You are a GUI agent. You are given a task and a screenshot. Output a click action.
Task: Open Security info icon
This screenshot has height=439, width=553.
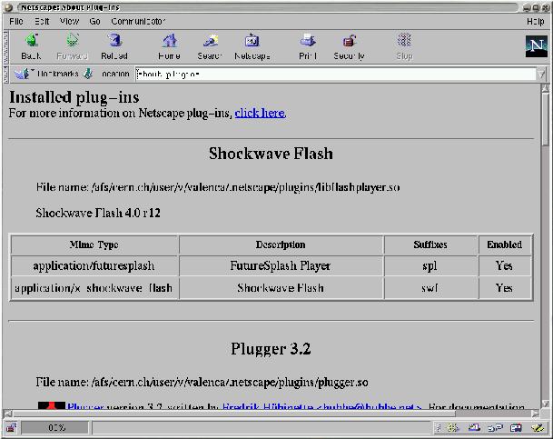[349, 45]
